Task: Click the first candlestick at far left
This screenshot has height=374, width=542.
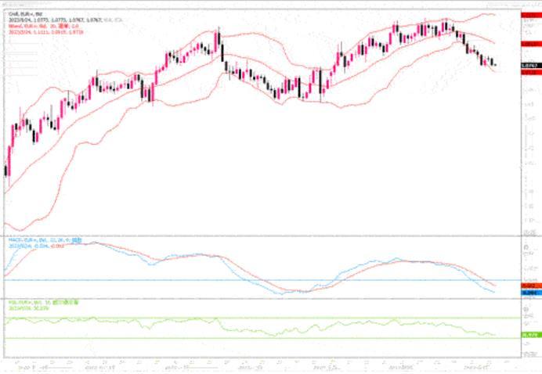Action: [x=6, y=170]
